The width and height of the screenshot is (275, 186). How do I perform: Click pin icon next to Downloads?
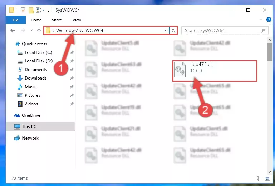[72, 78]
